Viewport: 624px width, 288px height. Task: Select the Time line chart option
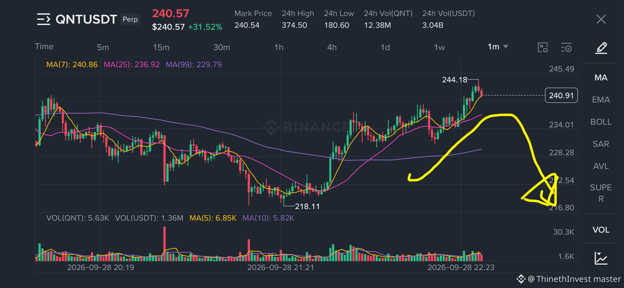(x=44, y=47)
